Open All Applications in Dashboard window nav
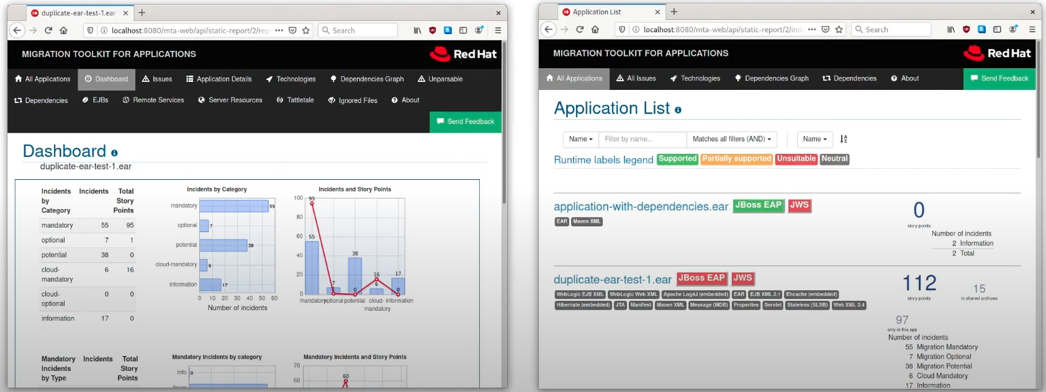This screenshot has width=1046, height=392. (43, 79)
